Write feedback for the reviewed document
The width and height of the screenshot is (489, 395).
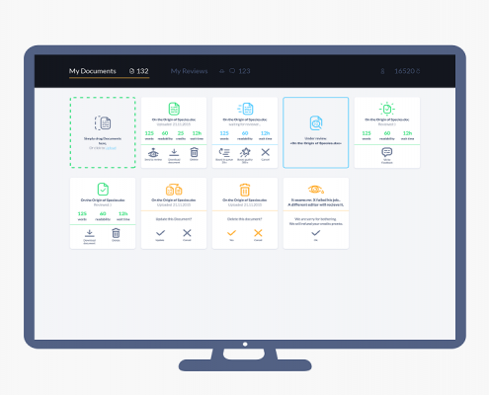click(x=387, y=155)
